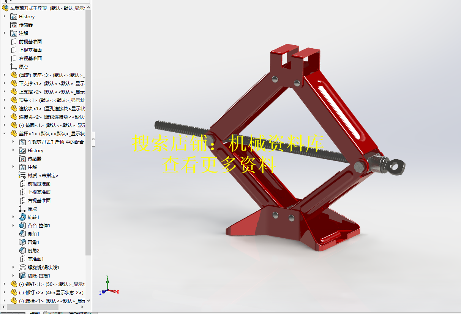
Task: Expand the 连接块<2> component
Action: [x=5, y=117]
